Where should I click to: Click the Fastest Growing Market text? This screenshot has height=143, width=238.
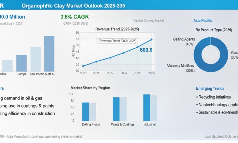coord(149,21)
